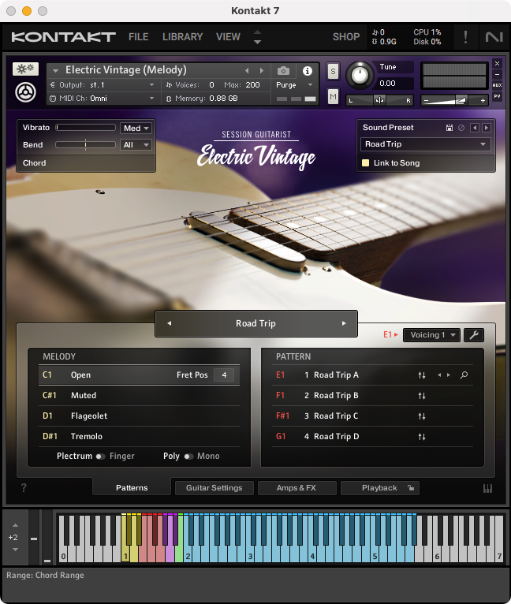Expand the Output st. 1 dropdown
Screen dimensions: 511x604
click(152, 84)
